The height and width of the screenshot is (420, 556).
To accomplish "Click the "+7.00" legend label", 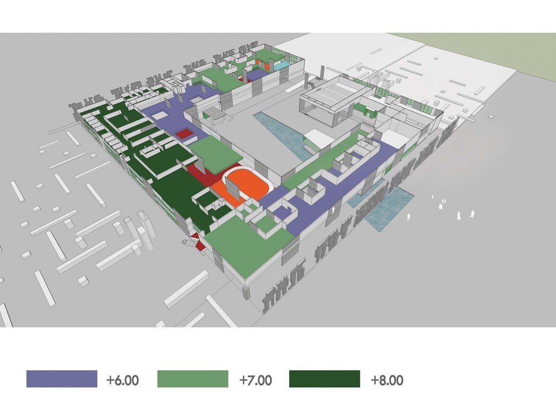I will (x=256, y=381).
